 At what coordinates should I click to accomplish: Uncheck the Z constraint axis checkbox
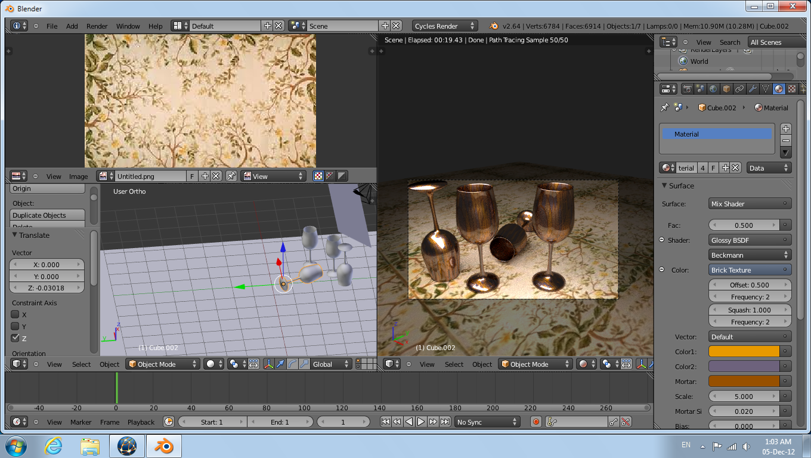[16, 338]
